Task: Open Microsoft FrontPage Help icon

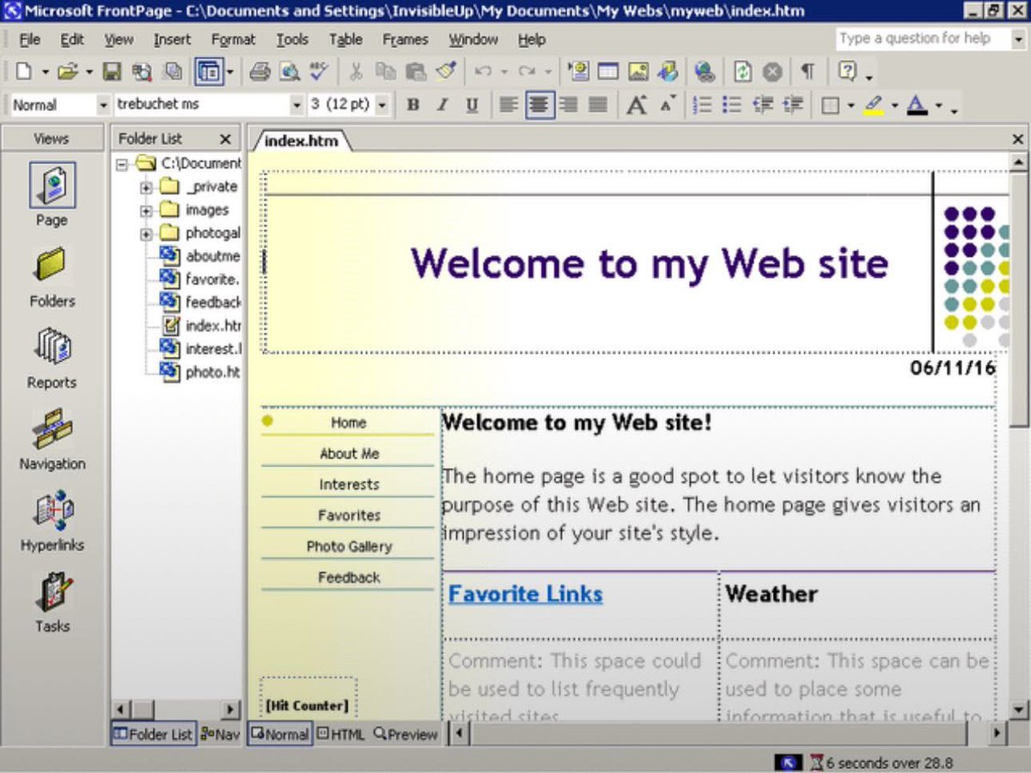Action: point(847,72)
